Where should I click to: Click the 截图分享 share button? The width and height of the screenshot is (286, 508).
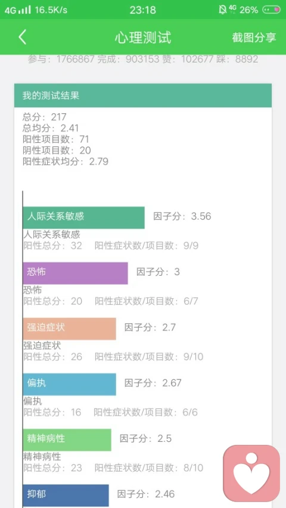click(x=254, y=38)
